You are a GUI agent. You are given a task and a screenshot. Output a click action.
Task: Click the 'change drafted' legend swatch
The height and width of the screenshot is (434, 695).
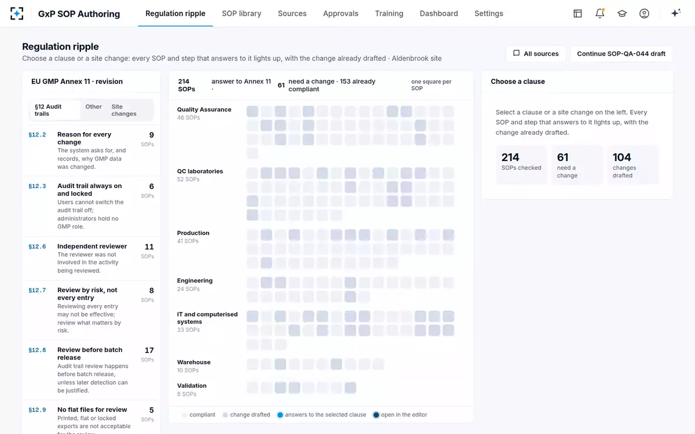point(225,415)
